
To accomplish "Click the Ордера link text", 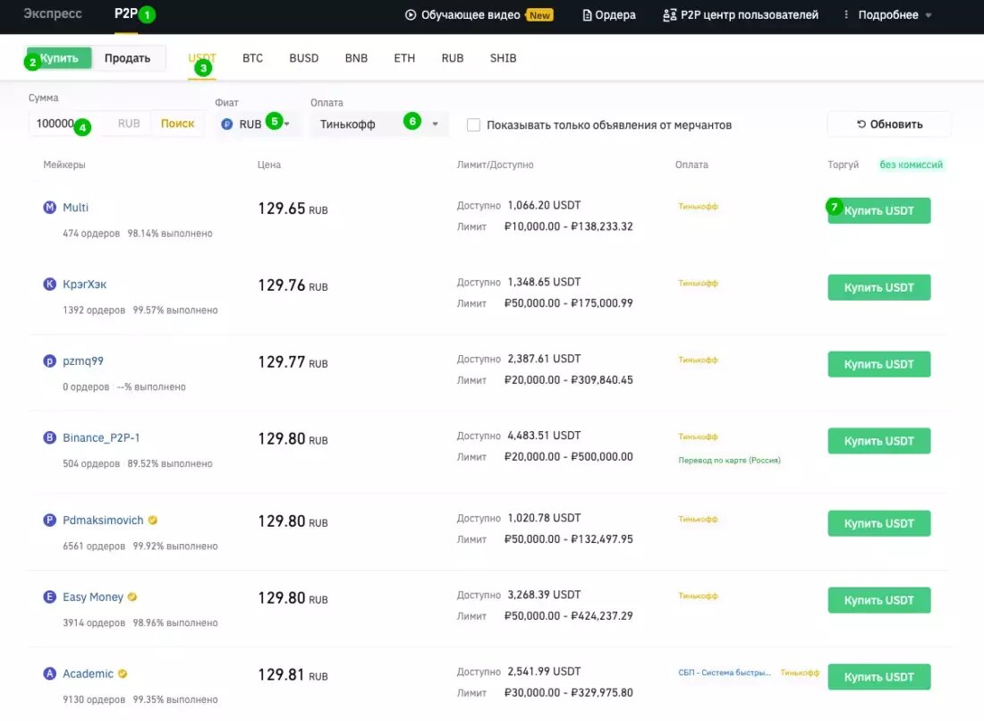I will 615,15.
